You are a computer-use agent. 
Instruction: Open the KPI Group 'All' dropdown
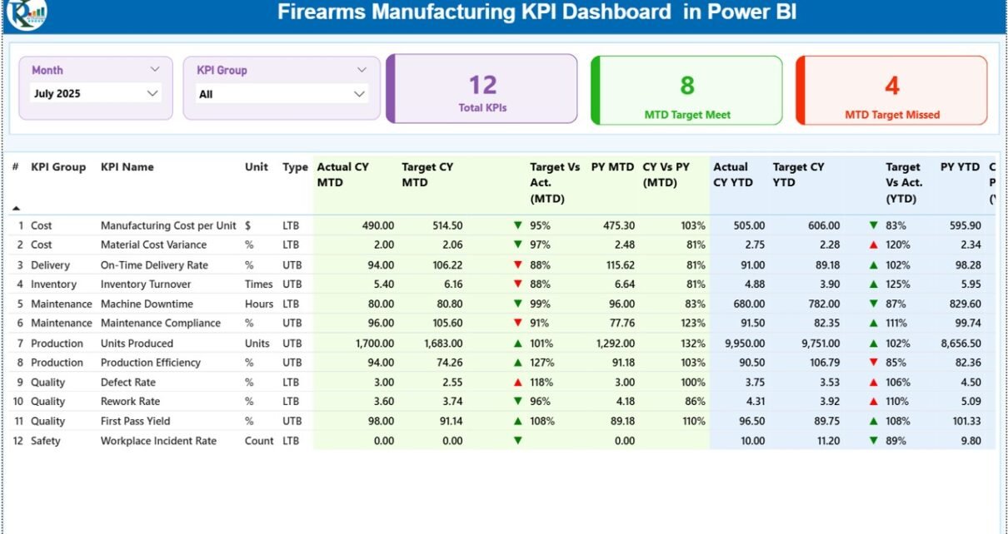pyautogui.click(x=359, y=94)
